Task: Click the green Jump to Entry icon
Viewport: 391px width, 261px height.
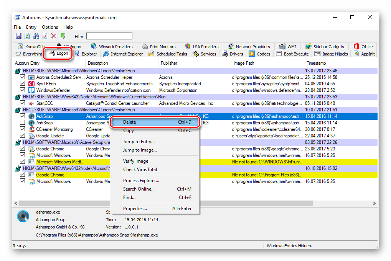Action: [63, 36]
